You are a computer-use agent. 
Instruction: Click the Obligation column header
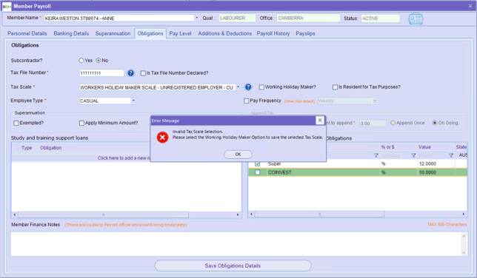coord(51,148)
